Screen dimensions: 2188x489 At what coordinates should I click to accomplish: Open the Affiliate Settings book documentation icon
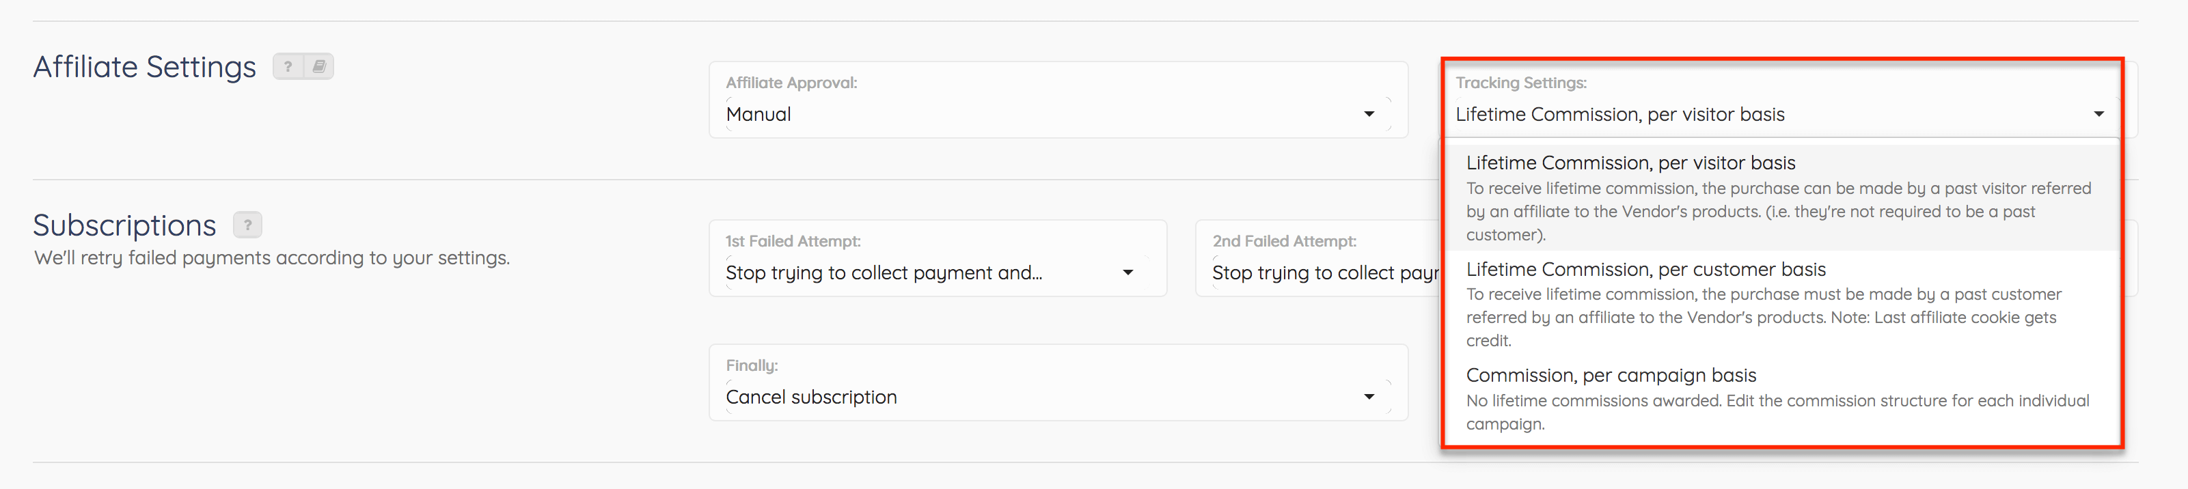coord(318,66)
